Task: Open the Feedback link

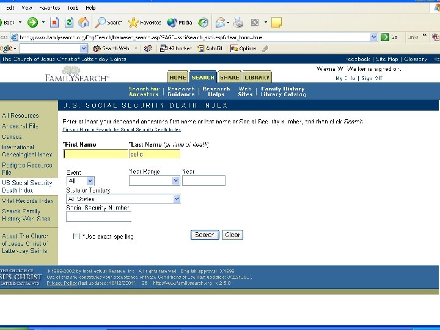Action: pyautogui.click(x=358, y=59)
